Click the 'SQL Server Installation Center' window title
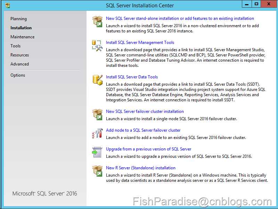Screen dimensions: 278x209 point(140,6)
